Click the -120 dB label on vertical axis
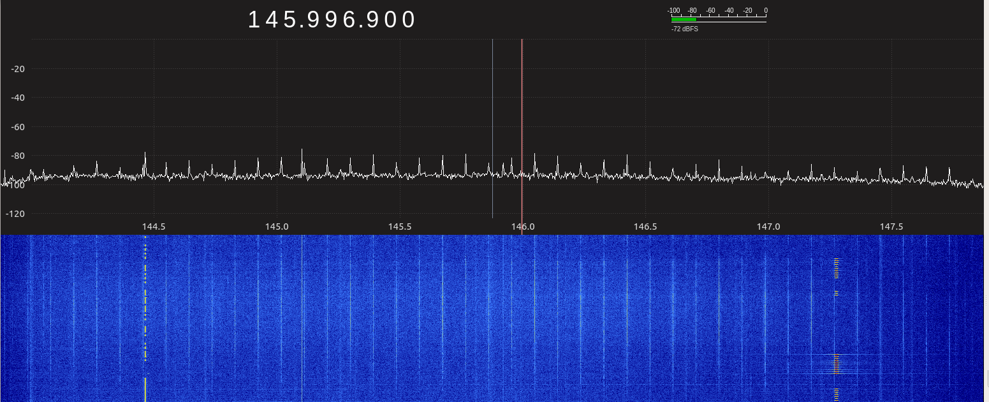The height and width of the screenshot is (402, 989). tap(16, 213)
